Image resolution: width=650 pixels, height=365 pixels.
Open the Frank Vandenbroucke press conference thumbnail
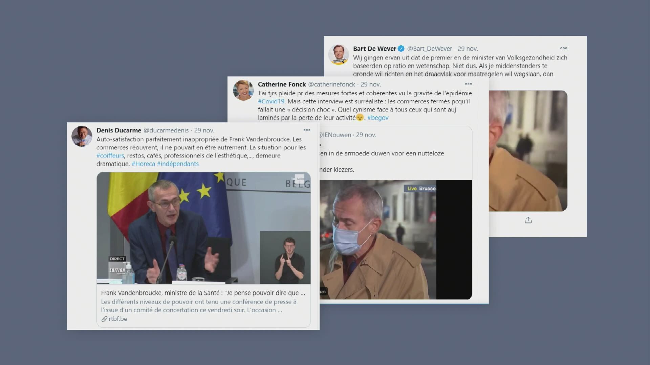[x=203, y=228]
